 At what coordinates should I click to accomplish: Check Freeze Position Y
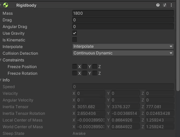point(85,66)
